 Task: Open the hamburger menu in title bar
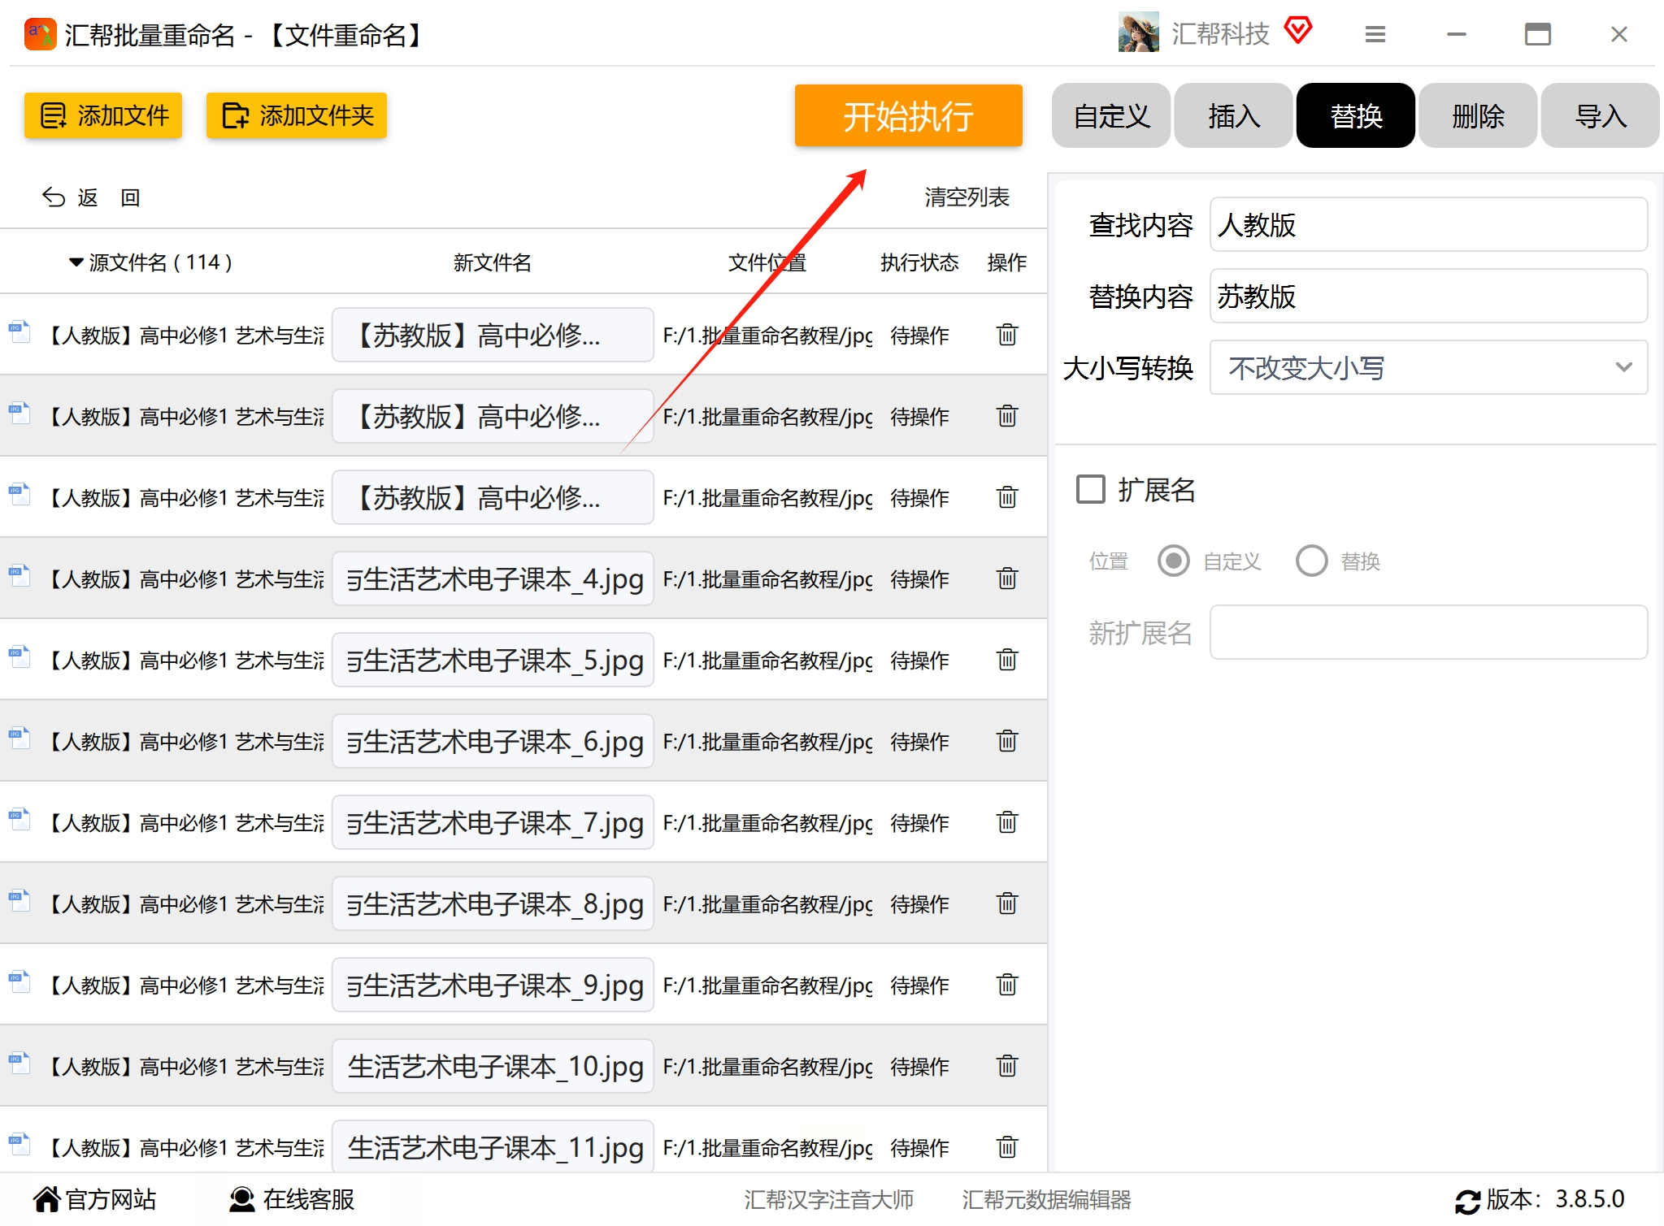click(1375, 34)
